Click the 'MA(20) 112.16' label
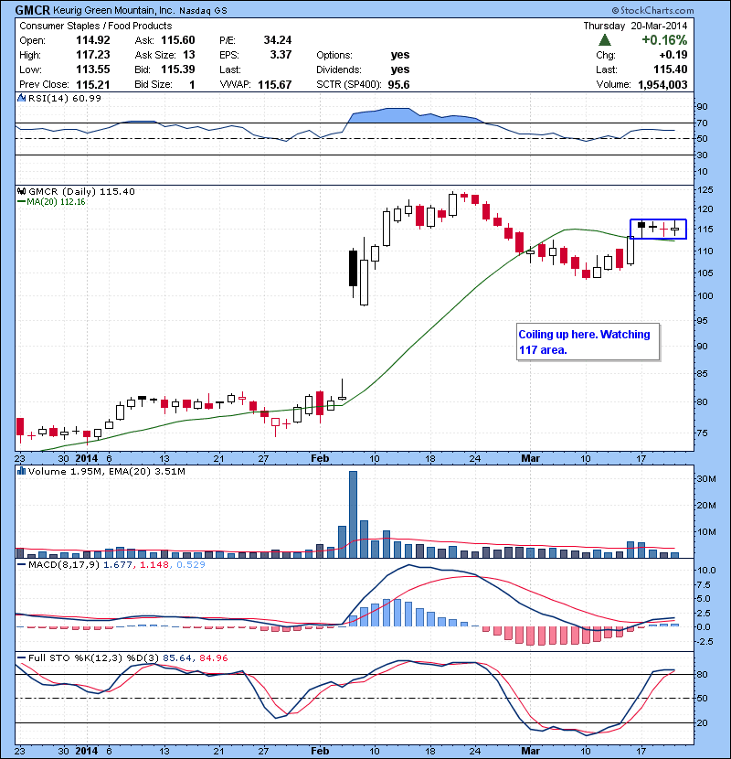The image size is (731, 759). (56, 202)
